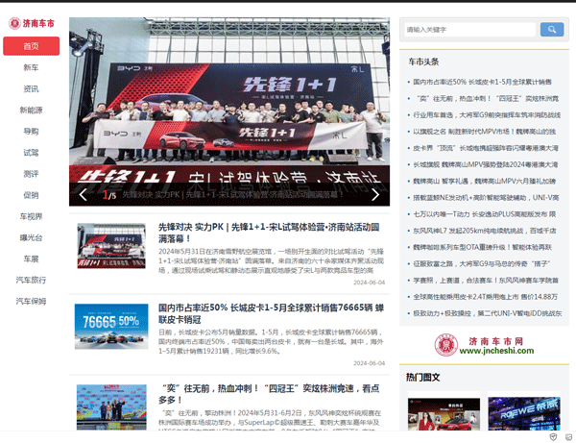576x443 pixels.
Task: Focus the keyword search input field
Action: point(470,30)
